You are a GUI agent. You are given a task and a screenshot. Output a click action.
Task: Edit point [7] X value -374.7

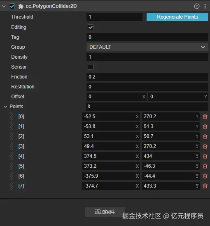click(111, 186)
